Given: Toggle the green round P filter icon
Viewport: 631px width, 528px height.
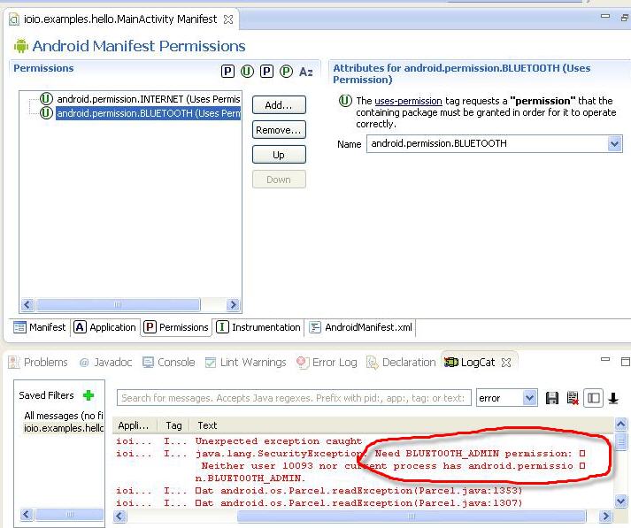Looking at the screenshot, I should 286,72.
